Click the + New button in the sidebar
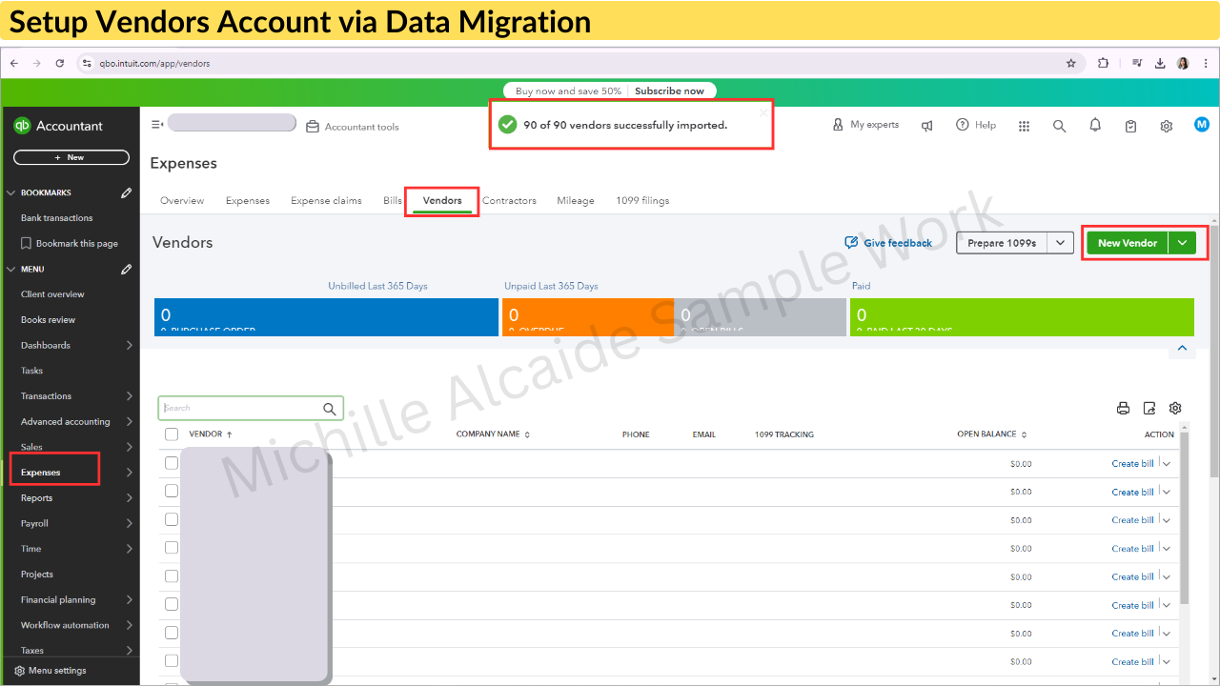Viewport: 1220px width, 686px height. point(71,157)
